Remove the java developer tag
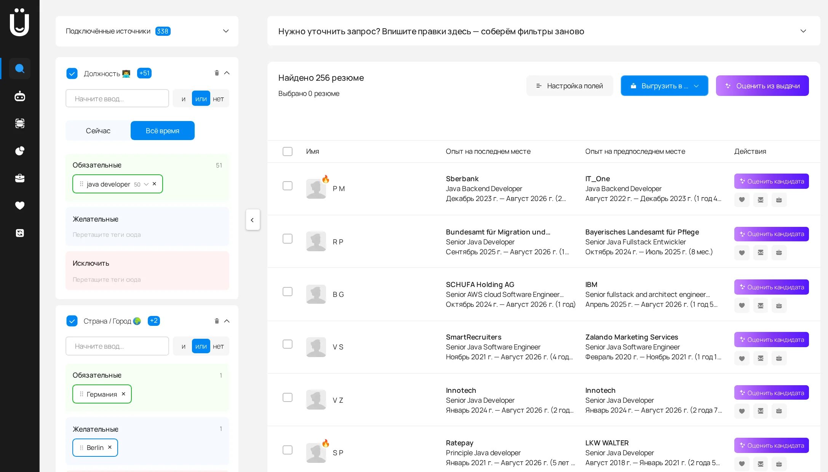Screen dimensions: 828x472 [154, 184]
